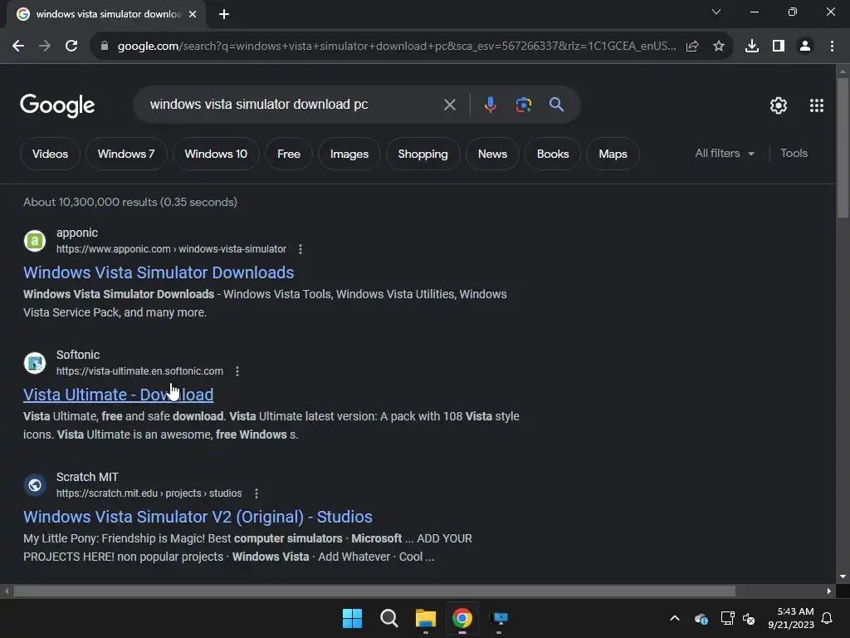The width and height of the screenshot is (850, 638).
Task: Apply the Windows 7 filter chip
Action: click(x=126, y=154)
